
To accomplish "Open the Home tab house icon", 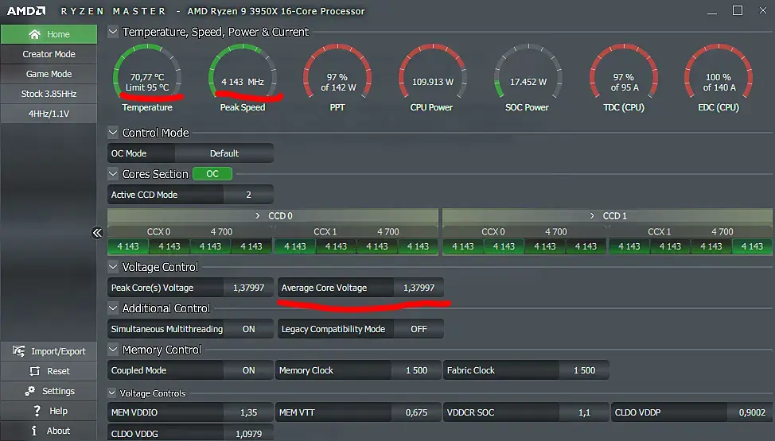I will click(34, 34).
